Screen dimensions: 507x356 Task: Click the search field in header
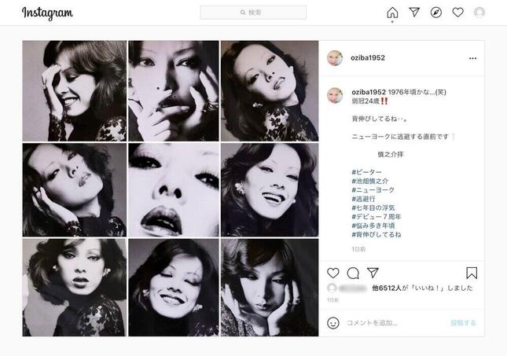point(253,13)
